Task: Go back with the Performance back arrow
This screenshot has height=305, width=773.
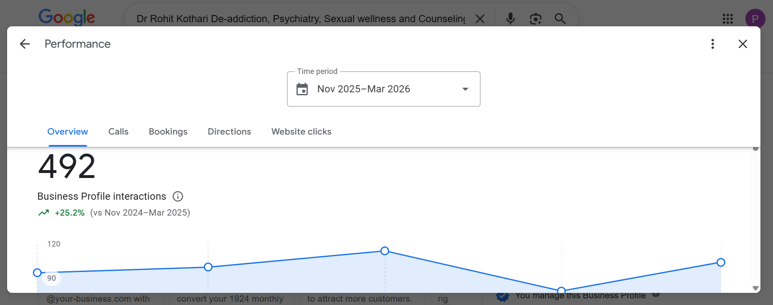Action: click(x=25, y=44)
